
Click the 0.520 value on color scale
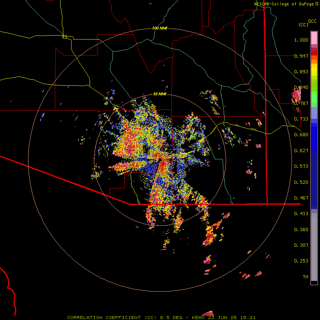point(301,182)
